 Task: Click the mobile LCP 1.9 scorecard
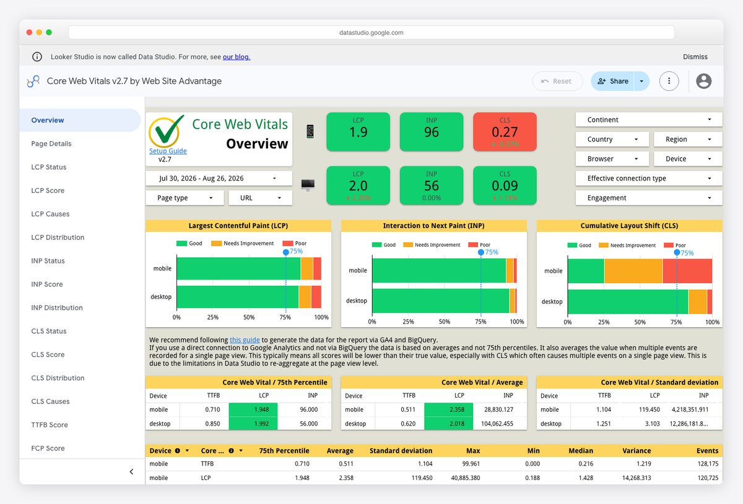click(358, 132)
